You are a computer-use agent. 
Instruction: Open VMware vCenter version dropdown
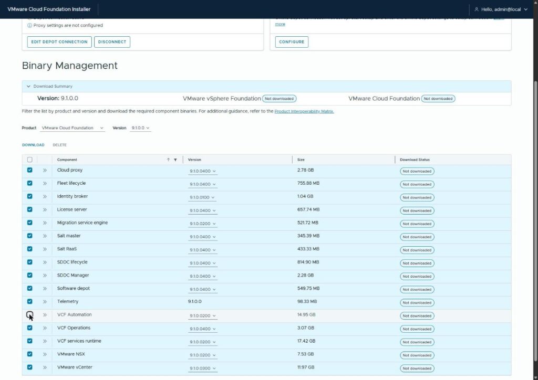tap(203, 368)
